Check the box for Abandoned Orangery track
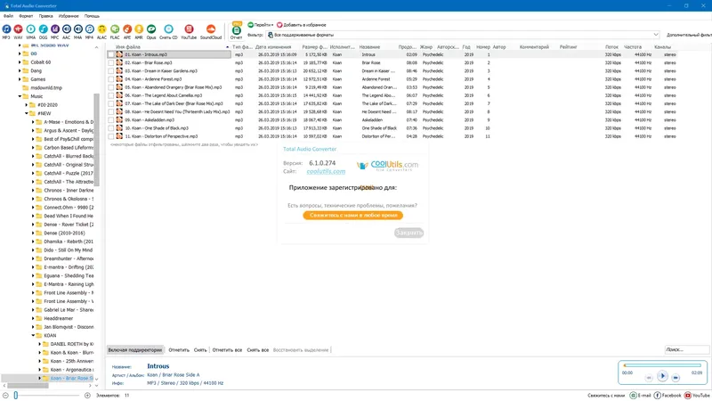 (111, 87)
